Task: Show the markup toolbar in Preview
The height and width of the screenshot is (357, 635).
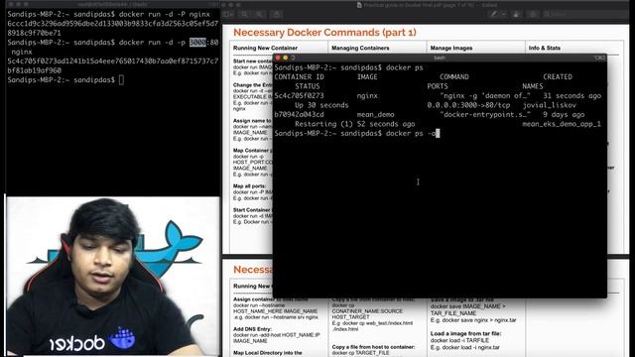Action: pyautogui.click(x=534, y=14)
